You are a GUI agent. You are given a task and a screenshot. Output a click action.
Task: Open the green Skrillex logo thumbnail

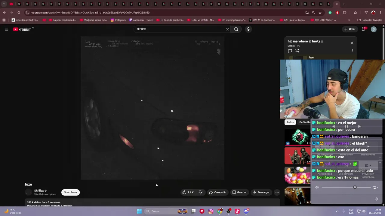(297, 137)
